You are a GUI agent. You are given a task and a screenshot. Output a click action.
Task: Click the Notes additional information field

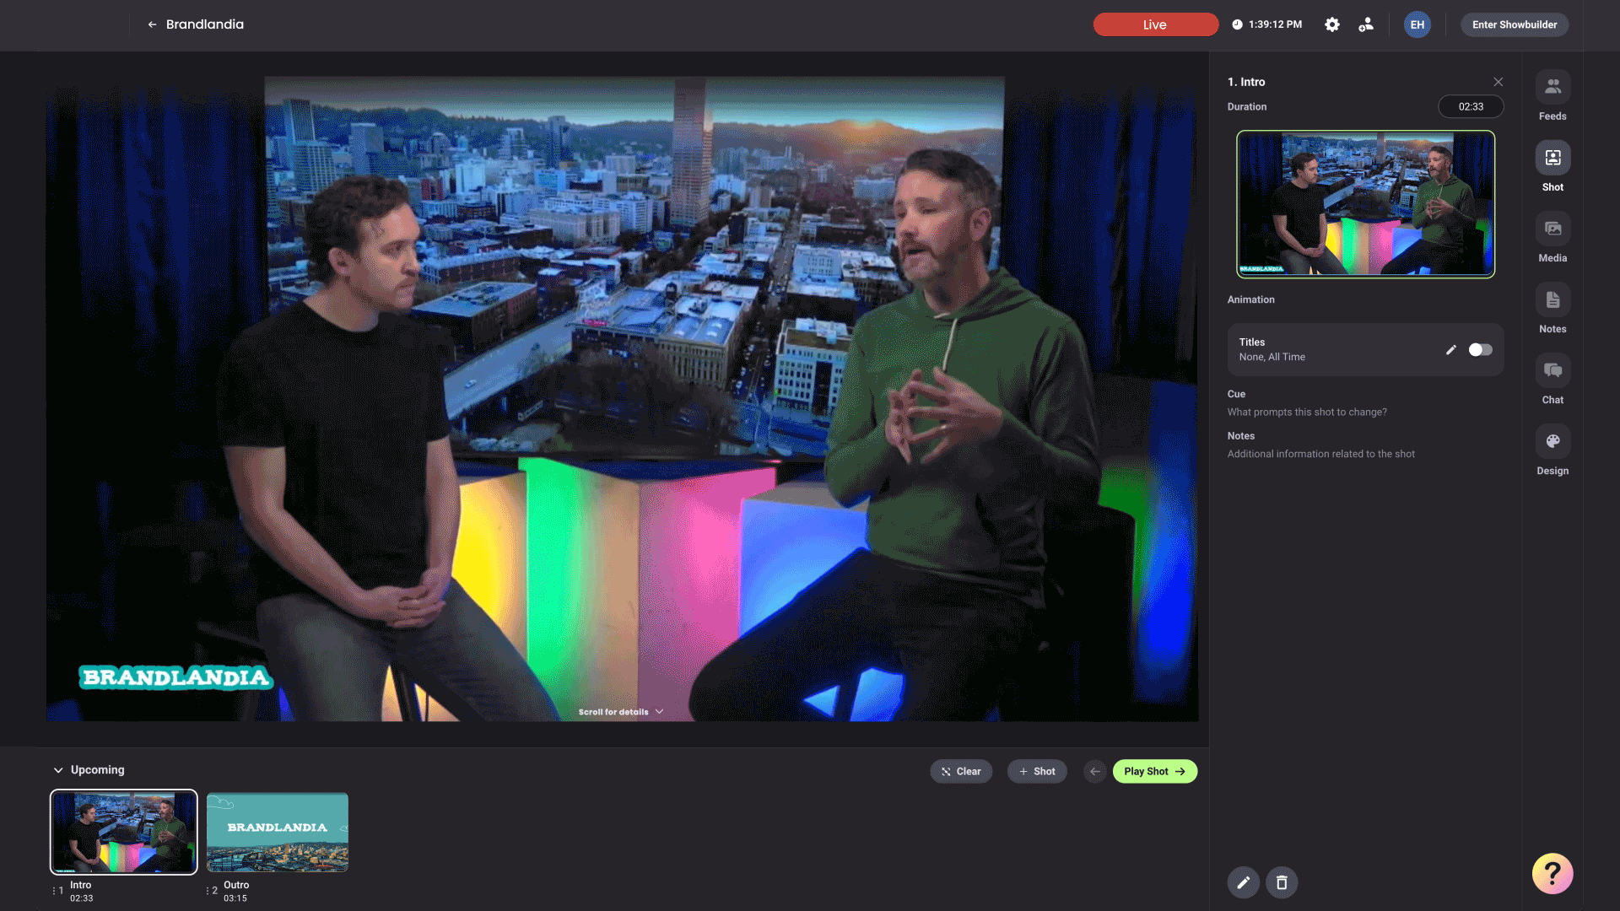pos(1320,454)
